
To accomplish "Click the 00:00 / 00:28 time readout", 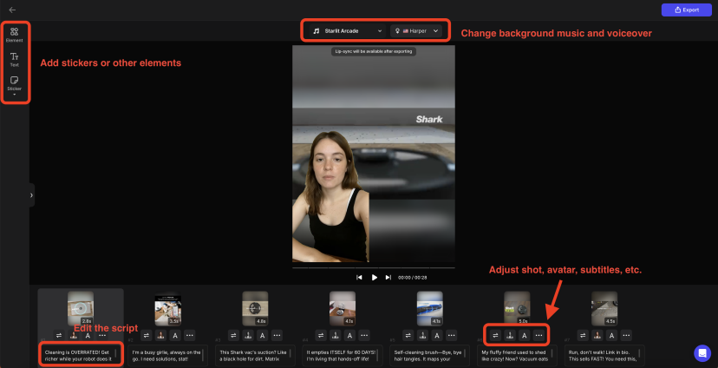I will point(413,278).
